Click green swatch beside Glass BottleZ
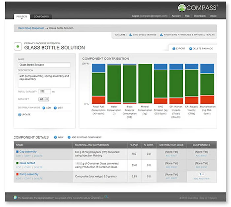The height and width of the screenshot is (207, 231). pos(17,163)
